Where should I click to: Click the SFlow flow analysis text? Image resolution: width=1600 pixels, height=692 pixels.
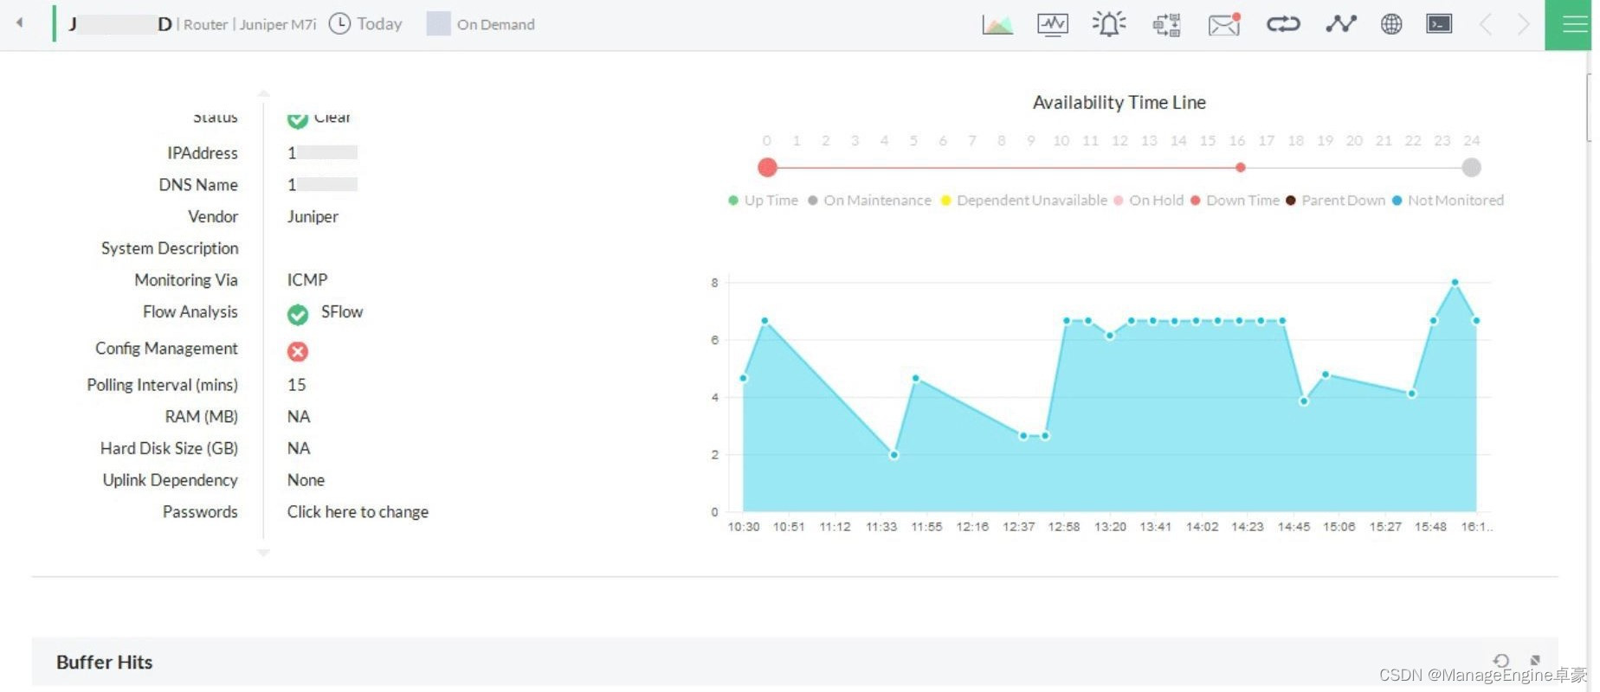(x=342, y=312)
